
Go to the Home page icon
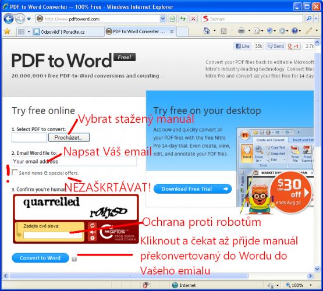pos(207,31)
